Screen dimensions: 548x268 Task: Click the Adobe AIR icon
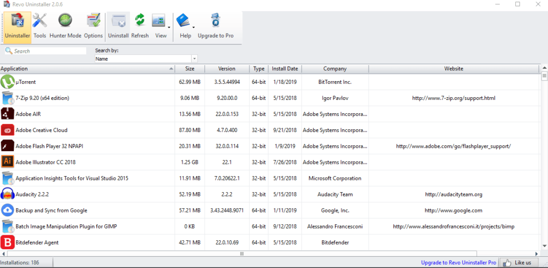[x=7, y=114]
